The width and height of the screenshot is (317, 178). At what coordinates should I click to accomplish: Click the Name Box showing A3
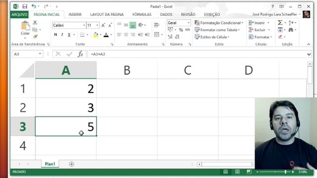(27, 54)
